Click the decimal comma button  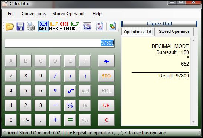coord(40,120)
